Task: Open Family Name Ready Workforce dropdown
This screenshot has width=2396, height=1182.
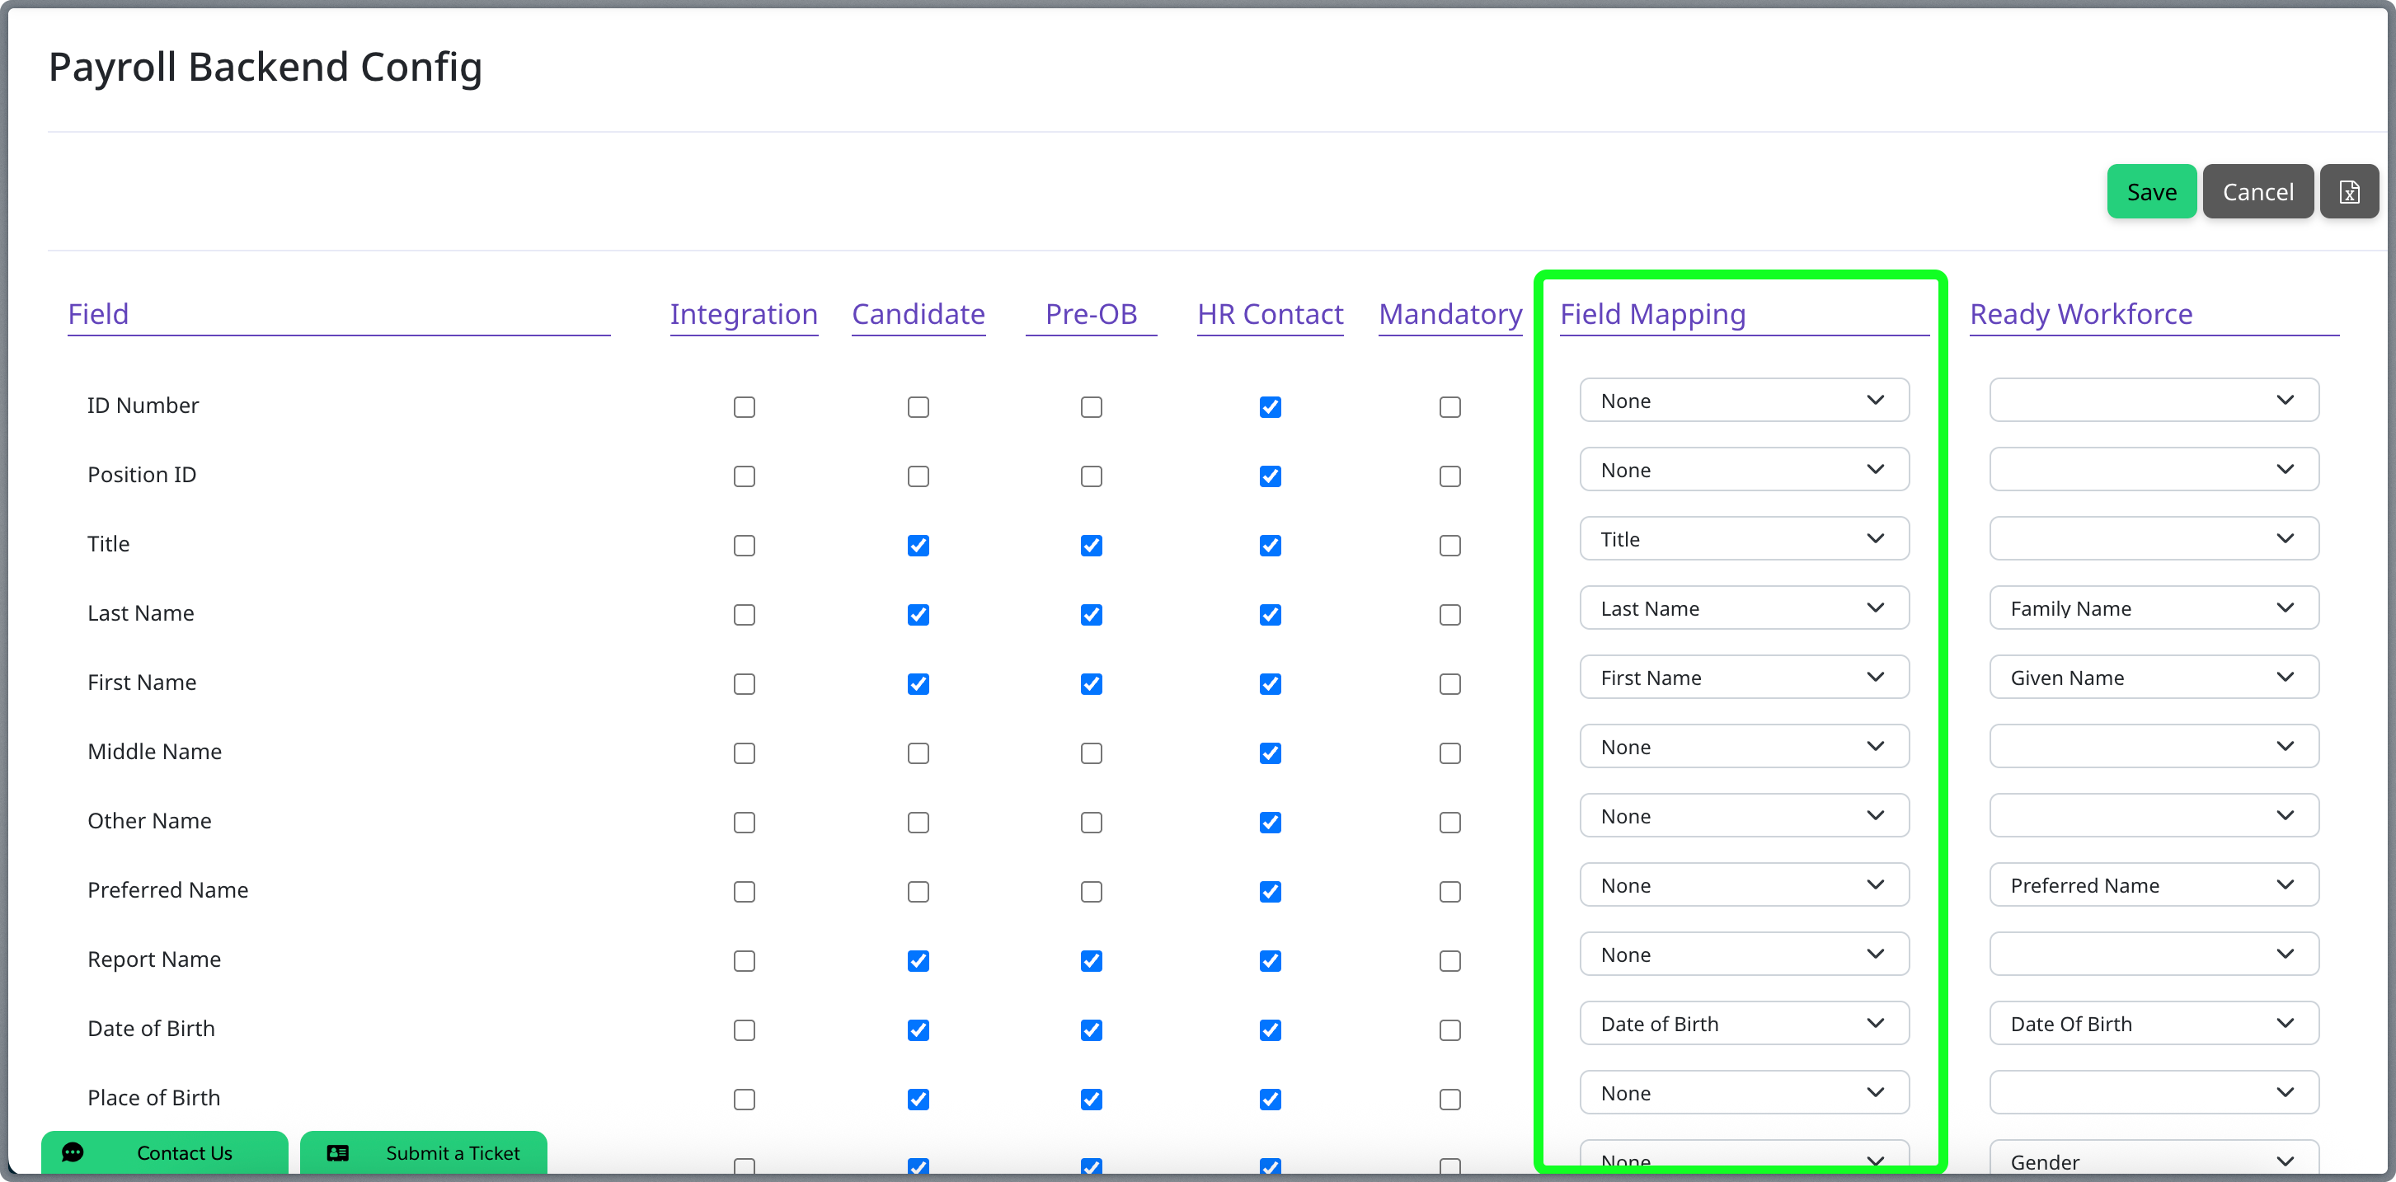Action: click(2154, 608)
